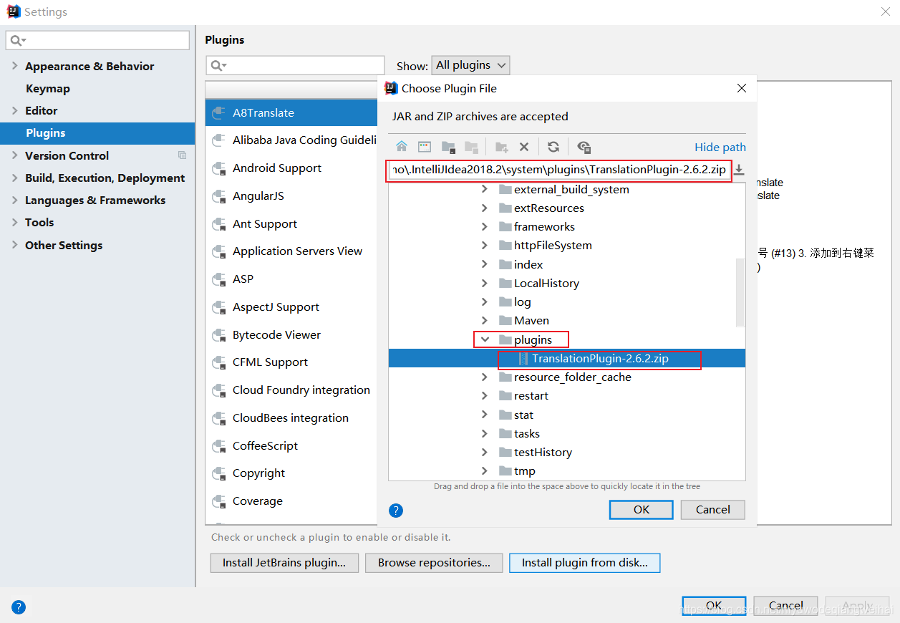This screenshot has width=900, height=623.
Task: Click Android Support plugin icon
Action: (219, 168)
